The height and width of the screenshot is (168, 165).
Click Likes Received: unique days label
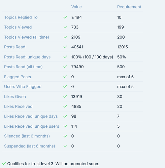(x=31, y=116)
